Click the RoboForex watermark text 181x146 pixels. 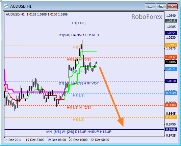click(147, 17)
